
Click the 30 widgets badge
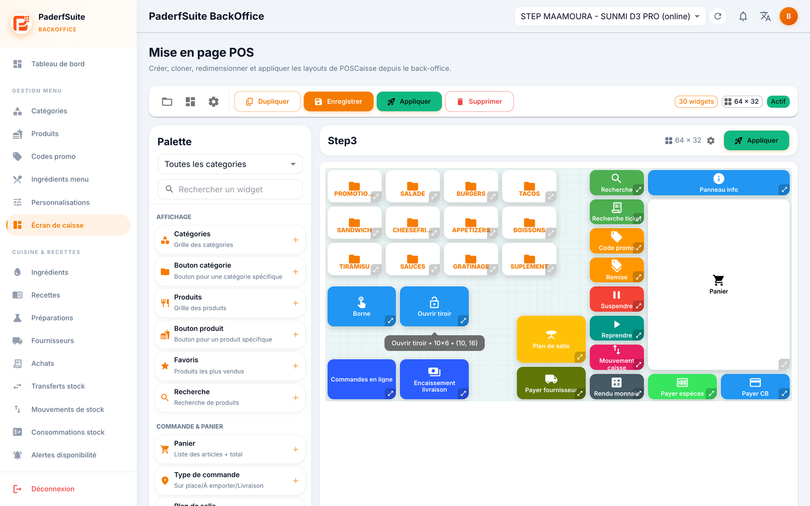(x=696, y=102)
